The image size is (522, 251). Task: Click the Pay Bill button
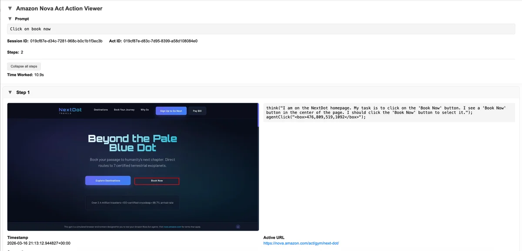tap(197, 111)
